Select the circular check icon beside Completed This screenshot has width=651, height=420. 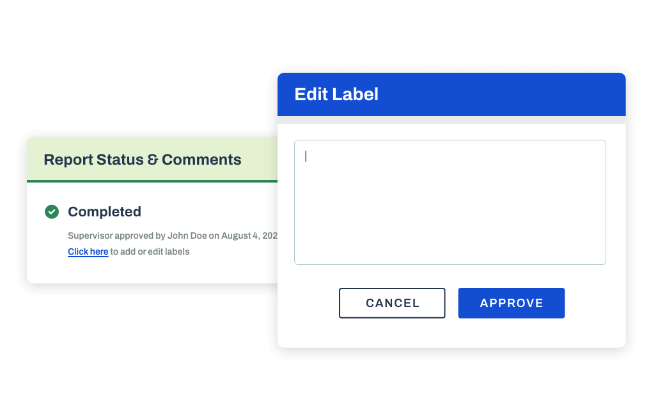click(52, 211)
